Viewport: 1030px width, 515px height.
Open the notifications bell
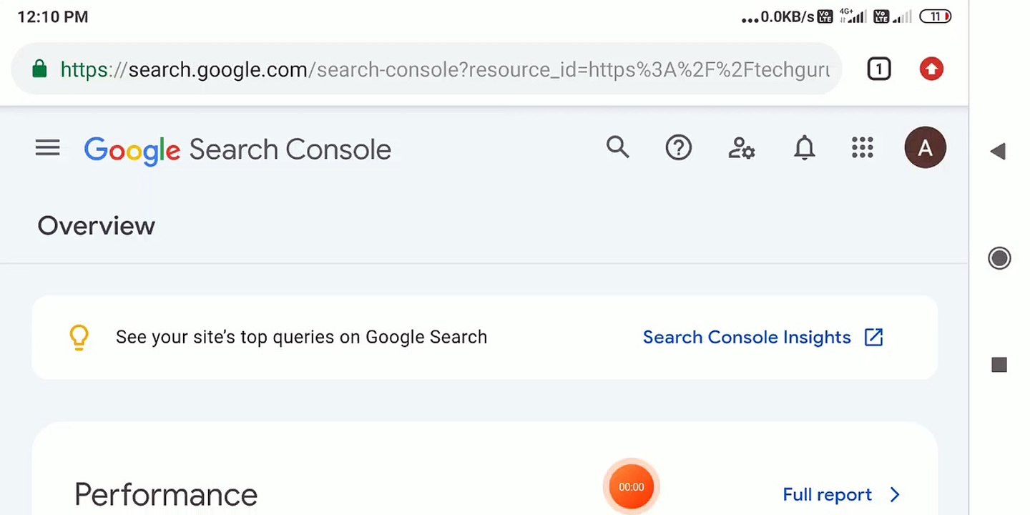click(805, 148)
